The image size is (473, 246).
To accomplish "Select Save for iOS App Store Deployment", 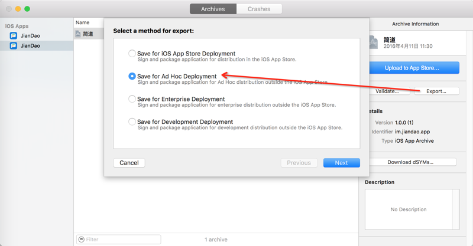I will 132,54.
